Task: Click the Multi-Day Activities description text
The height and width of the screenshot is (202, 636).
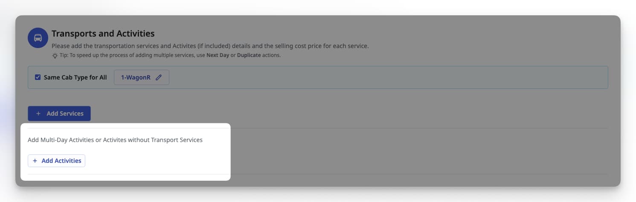Action: coord(115,139)
